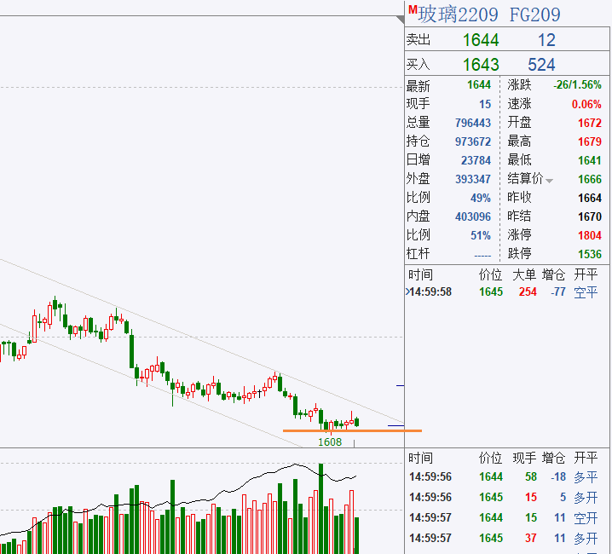Click 增仓 header in the tick list
This screenshot has height=554, width=612.
tap(553, 458)
